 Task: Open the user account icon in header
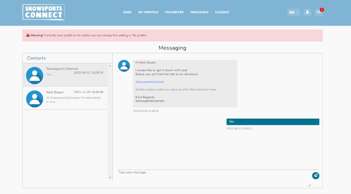tap(307, 12)
